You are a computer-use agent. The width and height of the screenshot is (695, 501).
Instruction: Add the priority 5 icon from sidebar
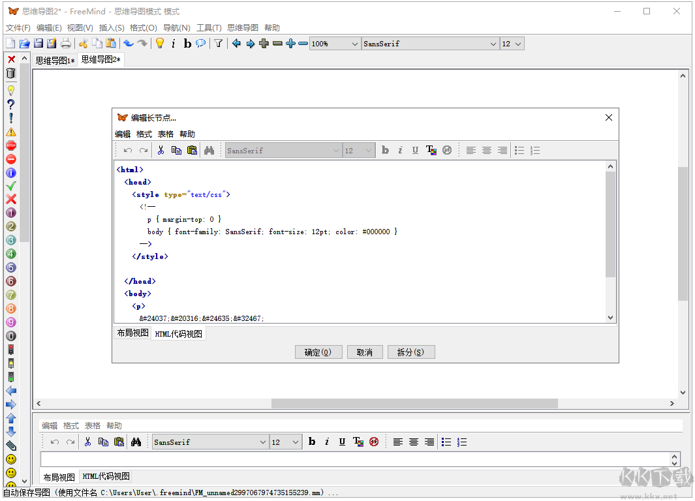click(11, 267)
